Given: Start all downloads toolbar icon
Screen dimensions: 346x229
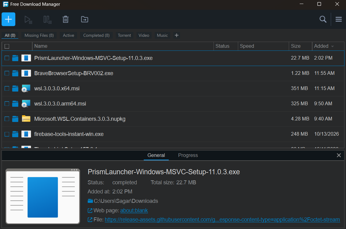Looking at the screenshot, I should pos(28,20).
